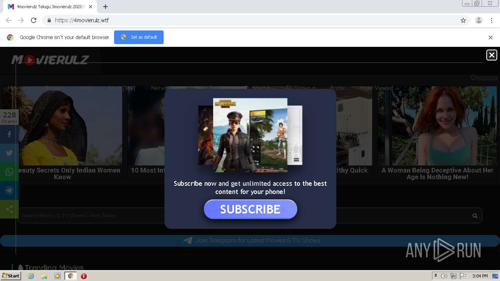Dismiss the default browser notification bar
Screen dimensions: 500x281
pos(490,37)
